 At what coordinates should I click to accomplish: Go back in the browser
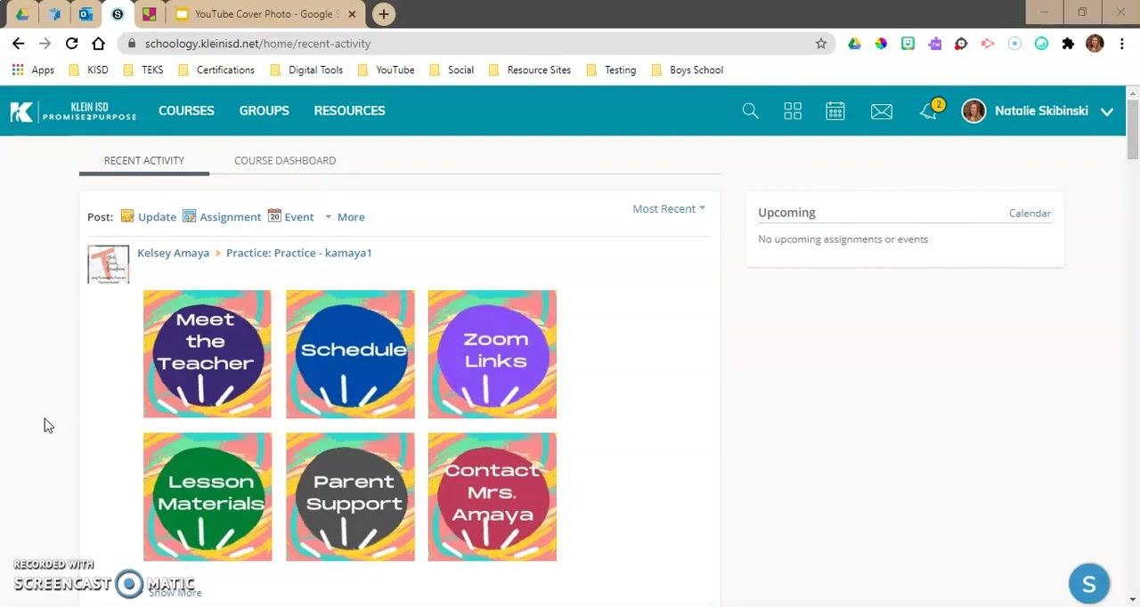tap(18, 43)
